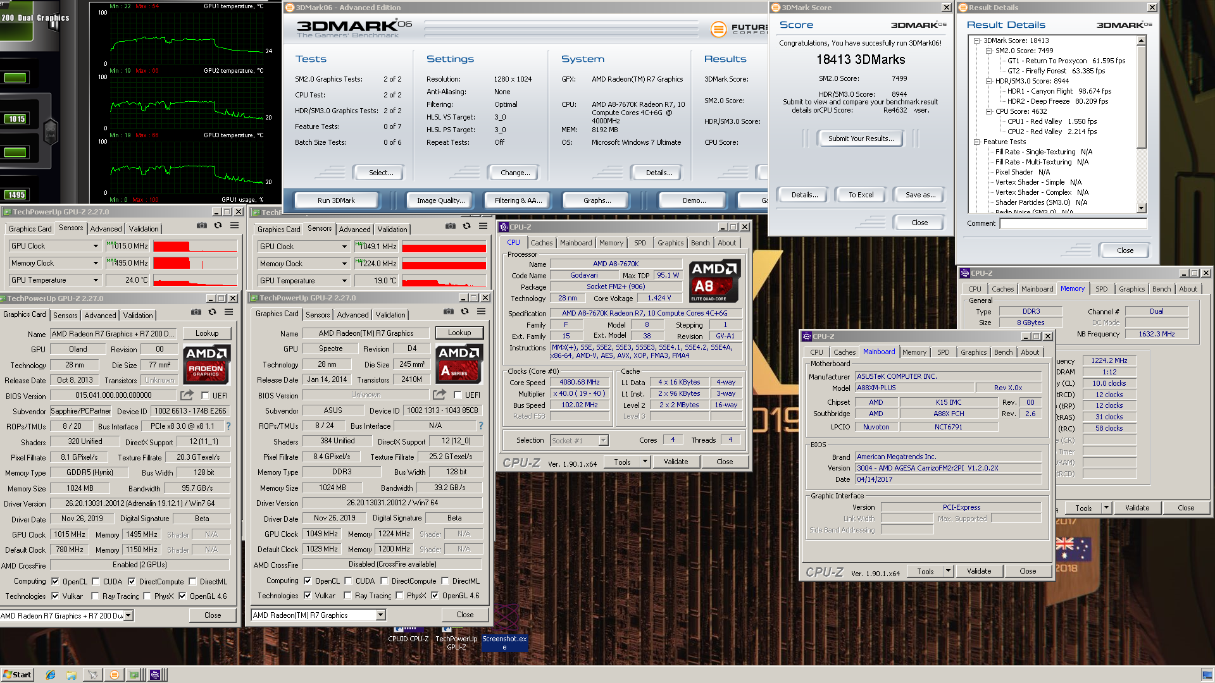Click Result Details vertical scrollbar
Image resolution: width=1215 pixels, height=683 pixels.
click(1142, 125)
